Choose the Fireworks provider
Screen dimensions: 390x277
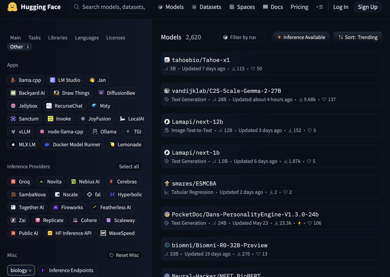click(68, 207)
